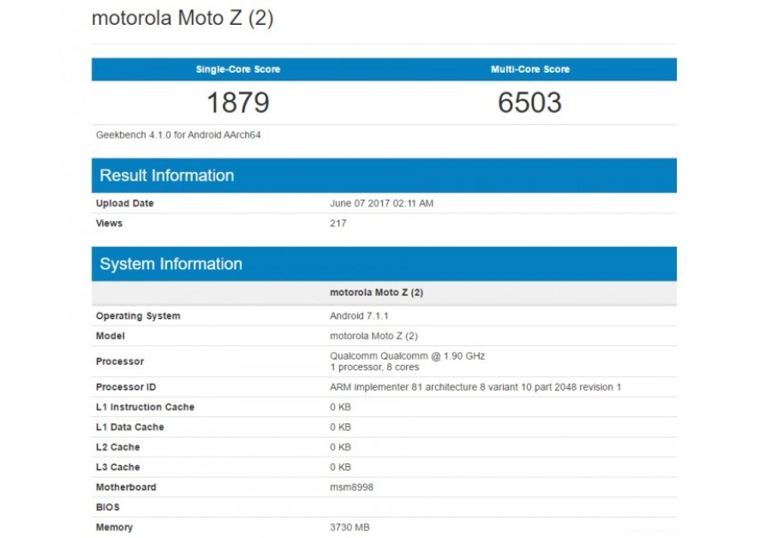771x538 pixels.
Task: Select the '3730 MB' memory value
Action: pos(350,528)
